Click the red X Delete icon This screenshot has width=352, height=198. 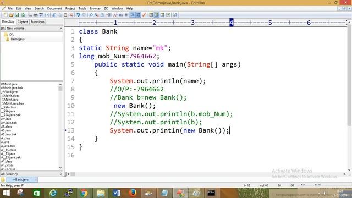click(x=71, y=15)
